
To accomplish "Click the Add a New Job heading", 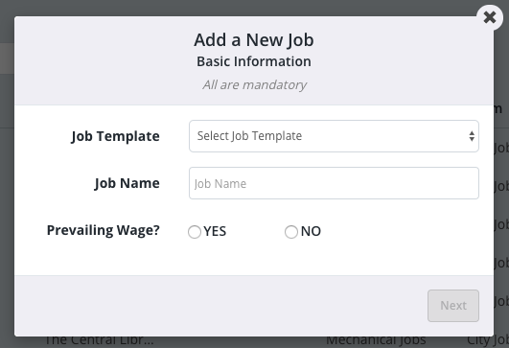I will coord(254,40).
